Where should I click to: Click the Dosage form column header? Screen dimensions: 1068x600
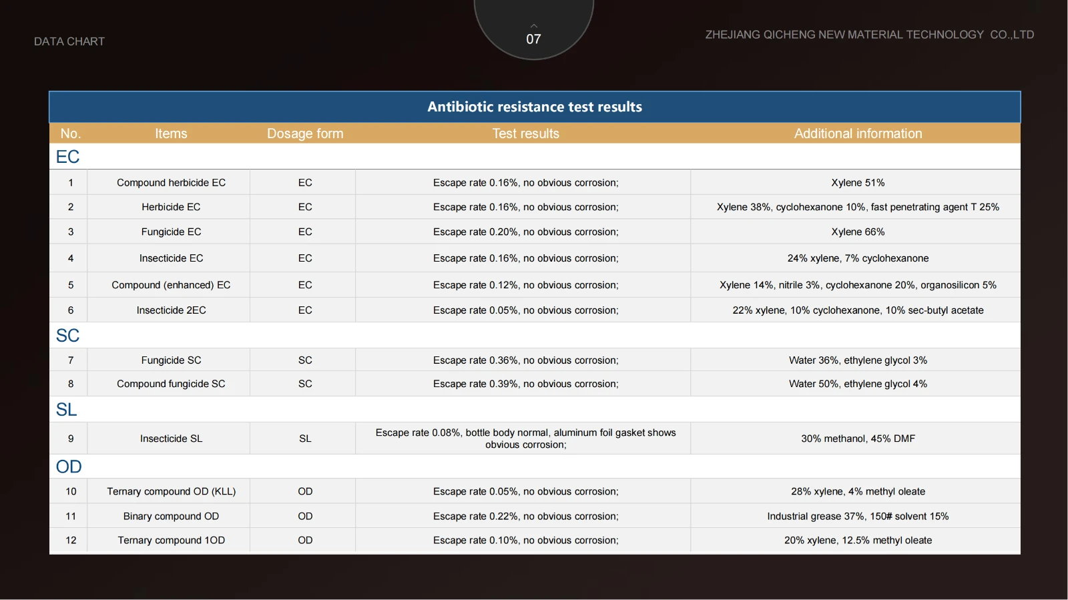click(x=305, y=133)
